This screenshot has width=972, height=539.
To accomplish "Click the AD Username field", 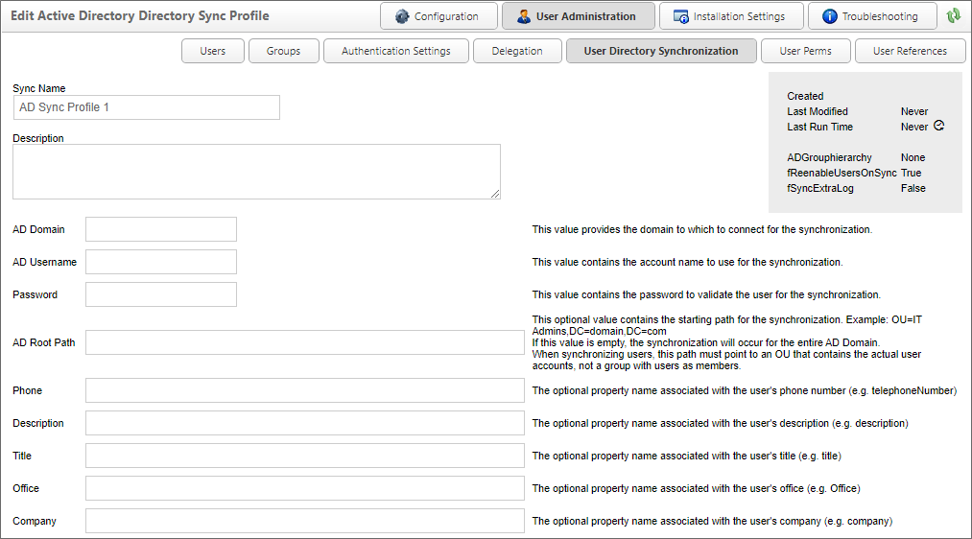I will click(160, 262).
